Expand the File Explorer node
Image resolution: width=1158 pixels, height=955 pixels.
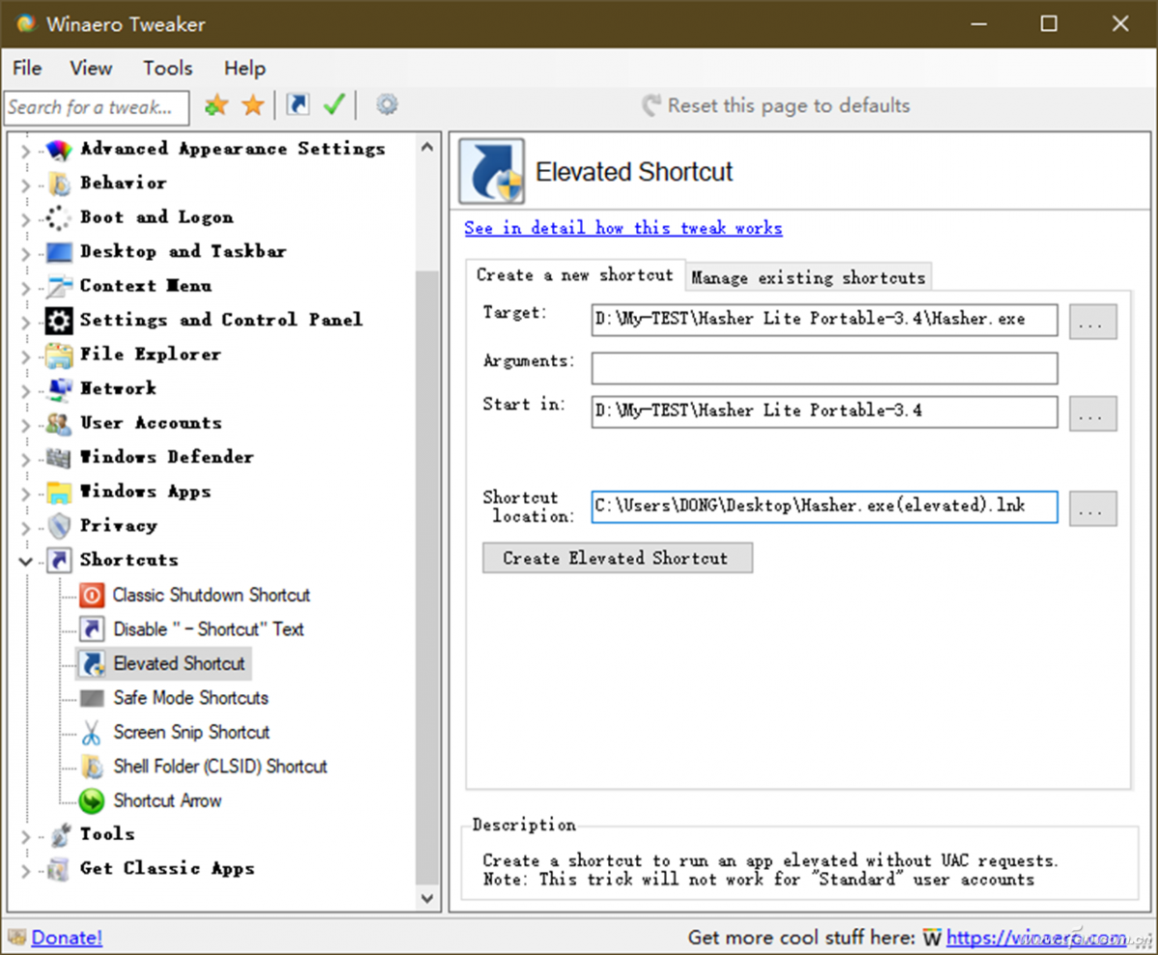tap(26, 356)
